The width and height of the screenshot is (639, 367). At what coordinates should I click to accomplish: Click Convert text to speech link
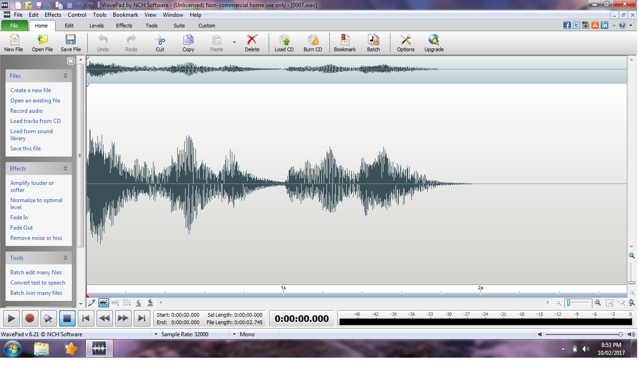point(38,282)
